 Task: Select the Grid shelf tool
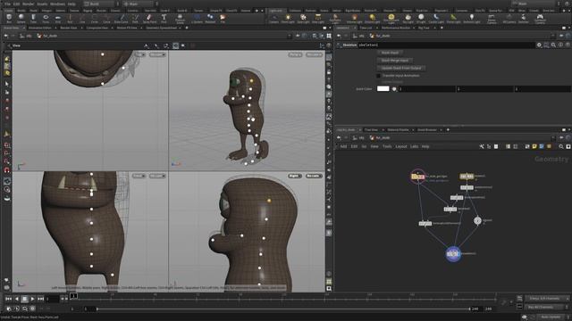pos(57,19)
